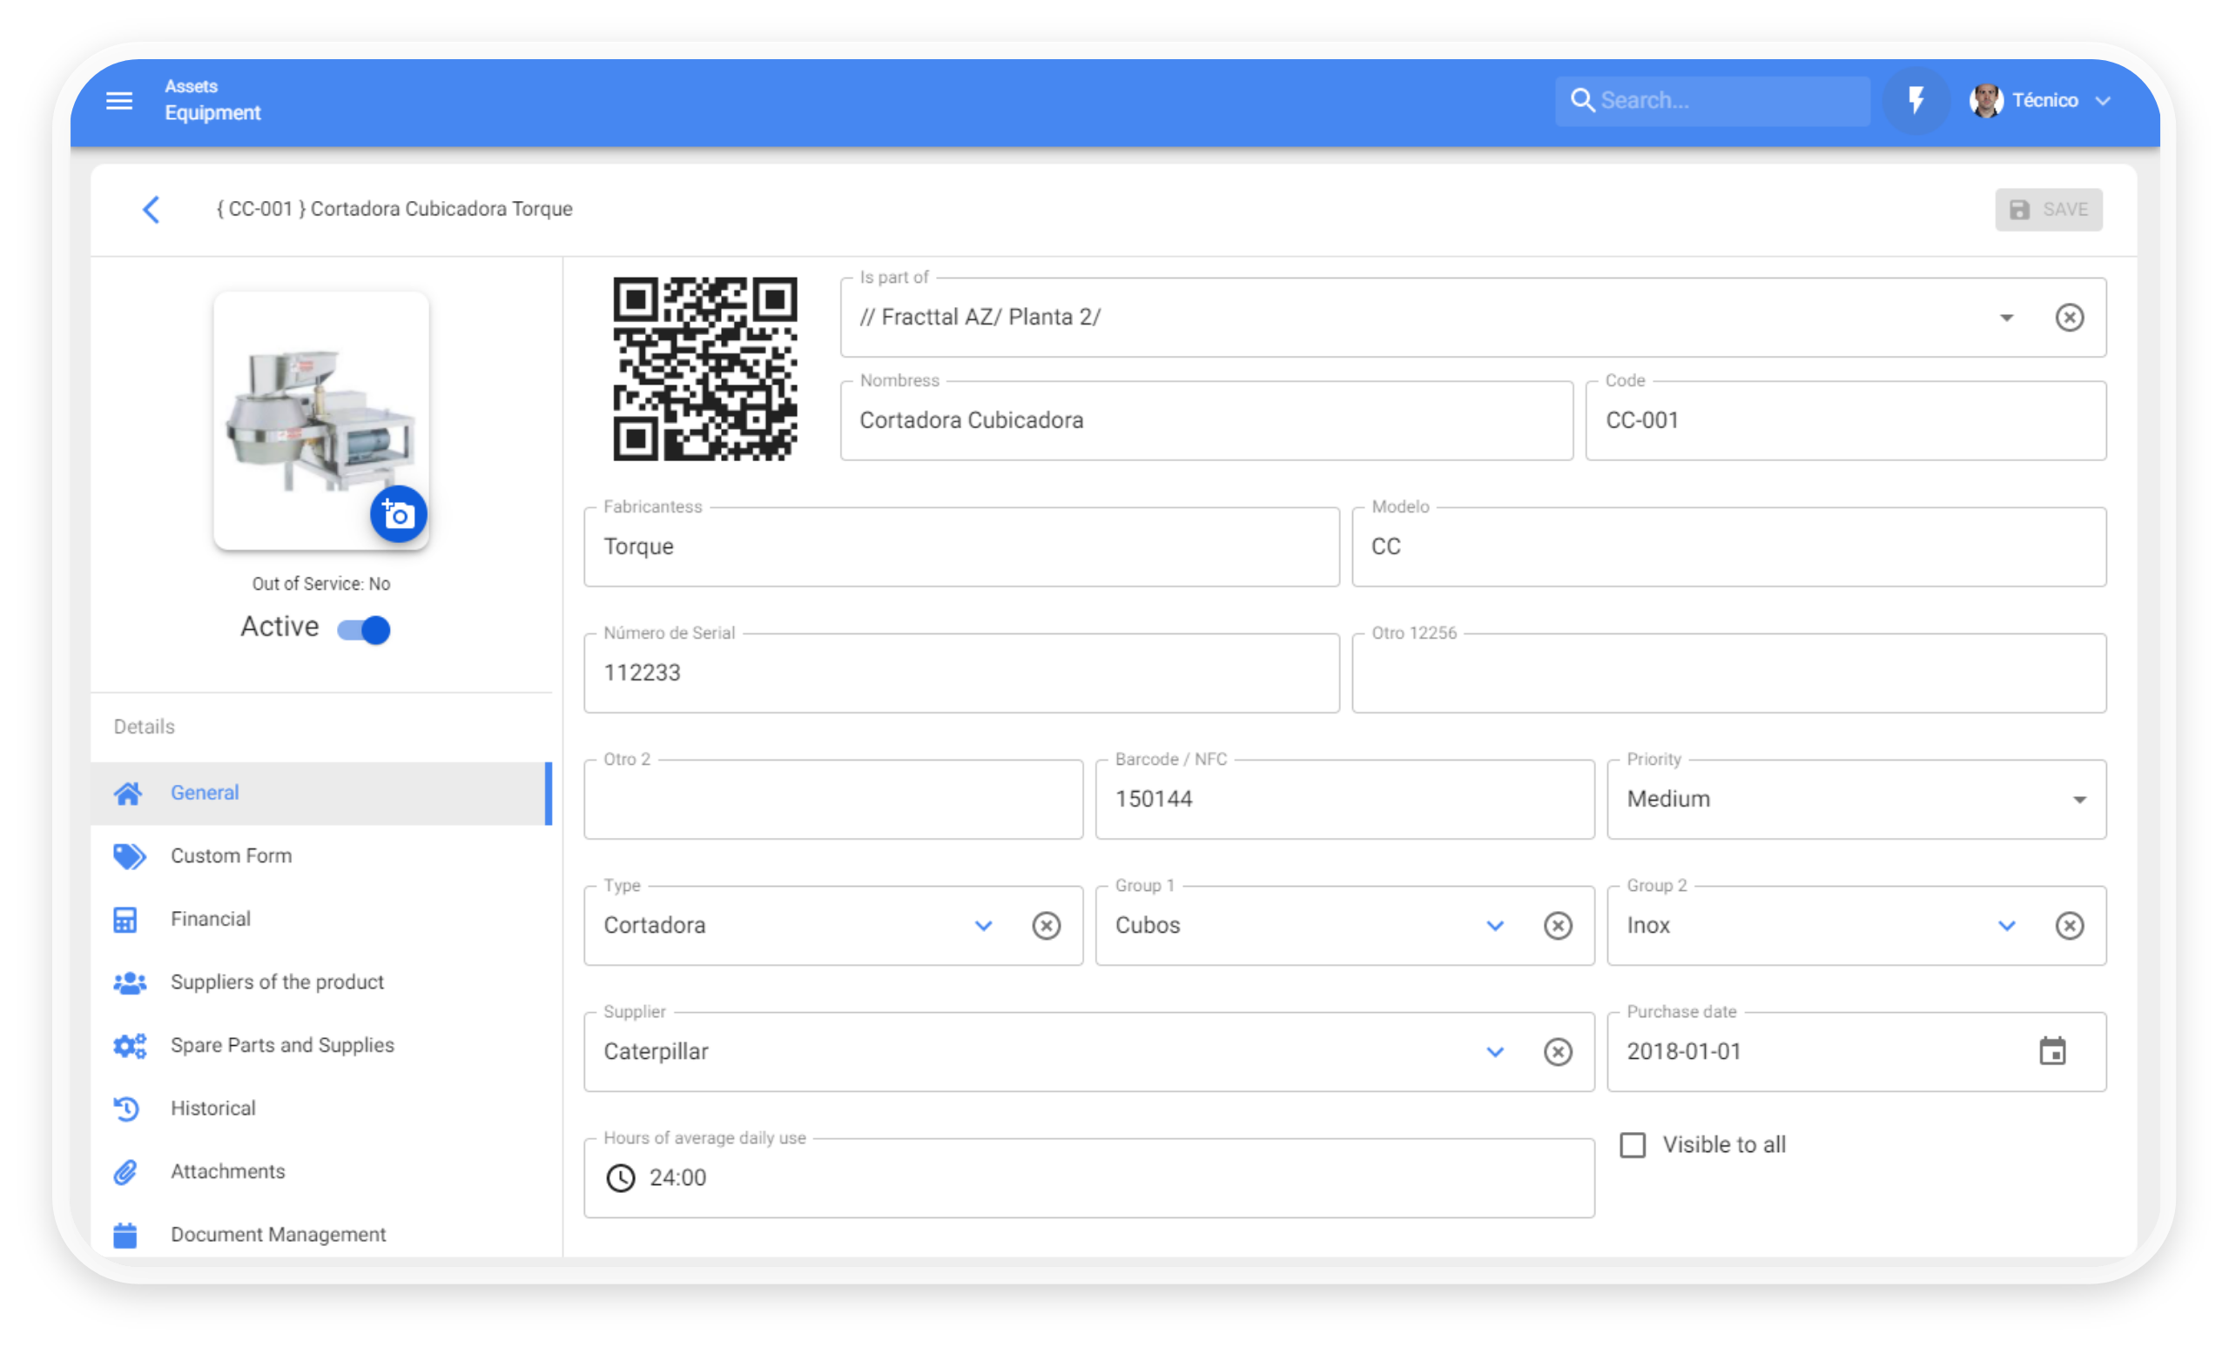The image size is (2229, 1347).
Task: Expand the Priority Medium dropdown
Action: [x=2079, y=799]
